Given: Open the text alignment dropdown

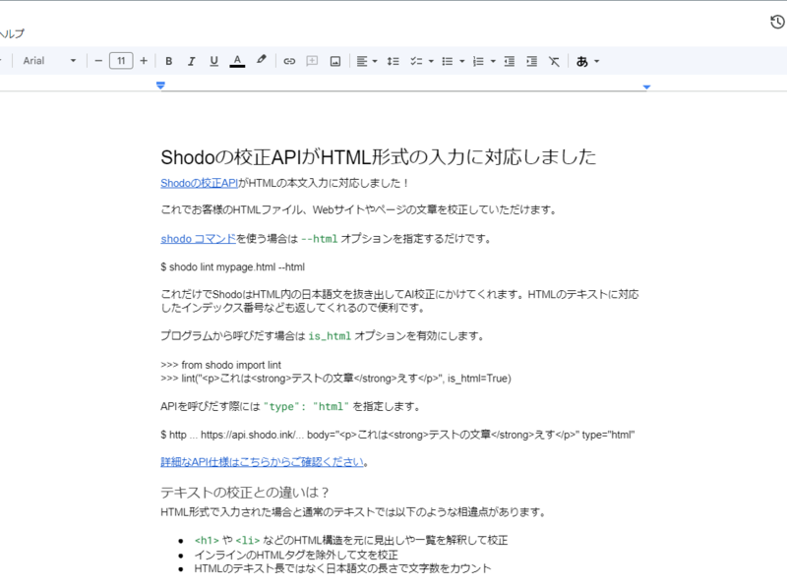Looking at the screenshot, I should pyautogui.click(x=366, y=61).
